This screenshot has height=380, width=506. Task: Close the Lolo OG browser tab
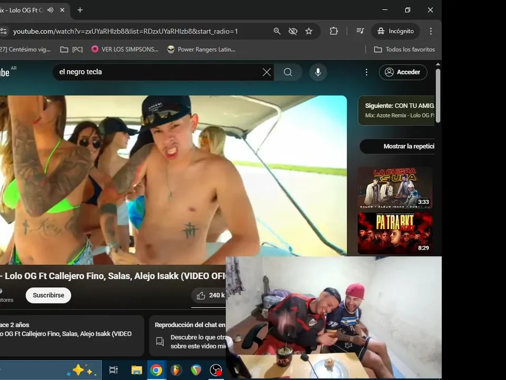coord(62,10)
